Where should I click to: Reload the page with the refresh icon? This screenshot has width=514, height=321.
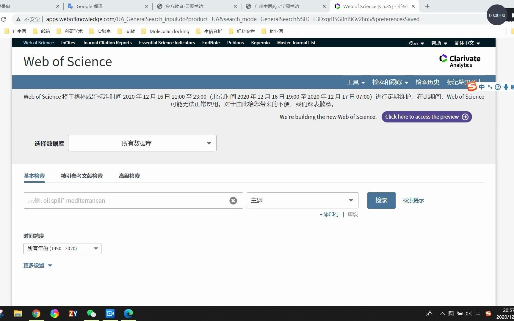click(4, 19)
